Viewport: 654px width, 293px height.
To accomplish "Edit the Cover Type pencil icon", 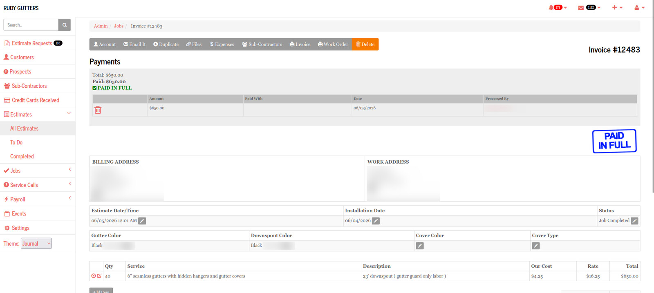I will [x=536, y=246].
